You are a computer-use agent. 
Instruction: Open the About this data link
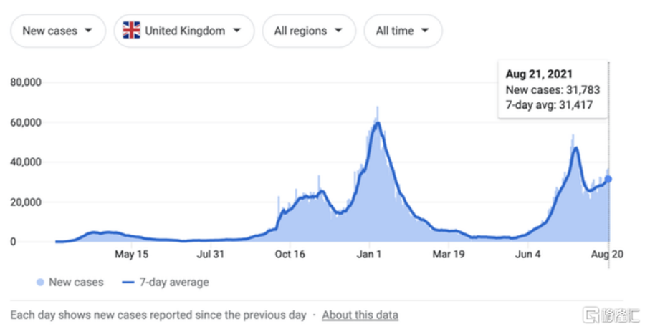pyautogui.click(x=360, y=315)
